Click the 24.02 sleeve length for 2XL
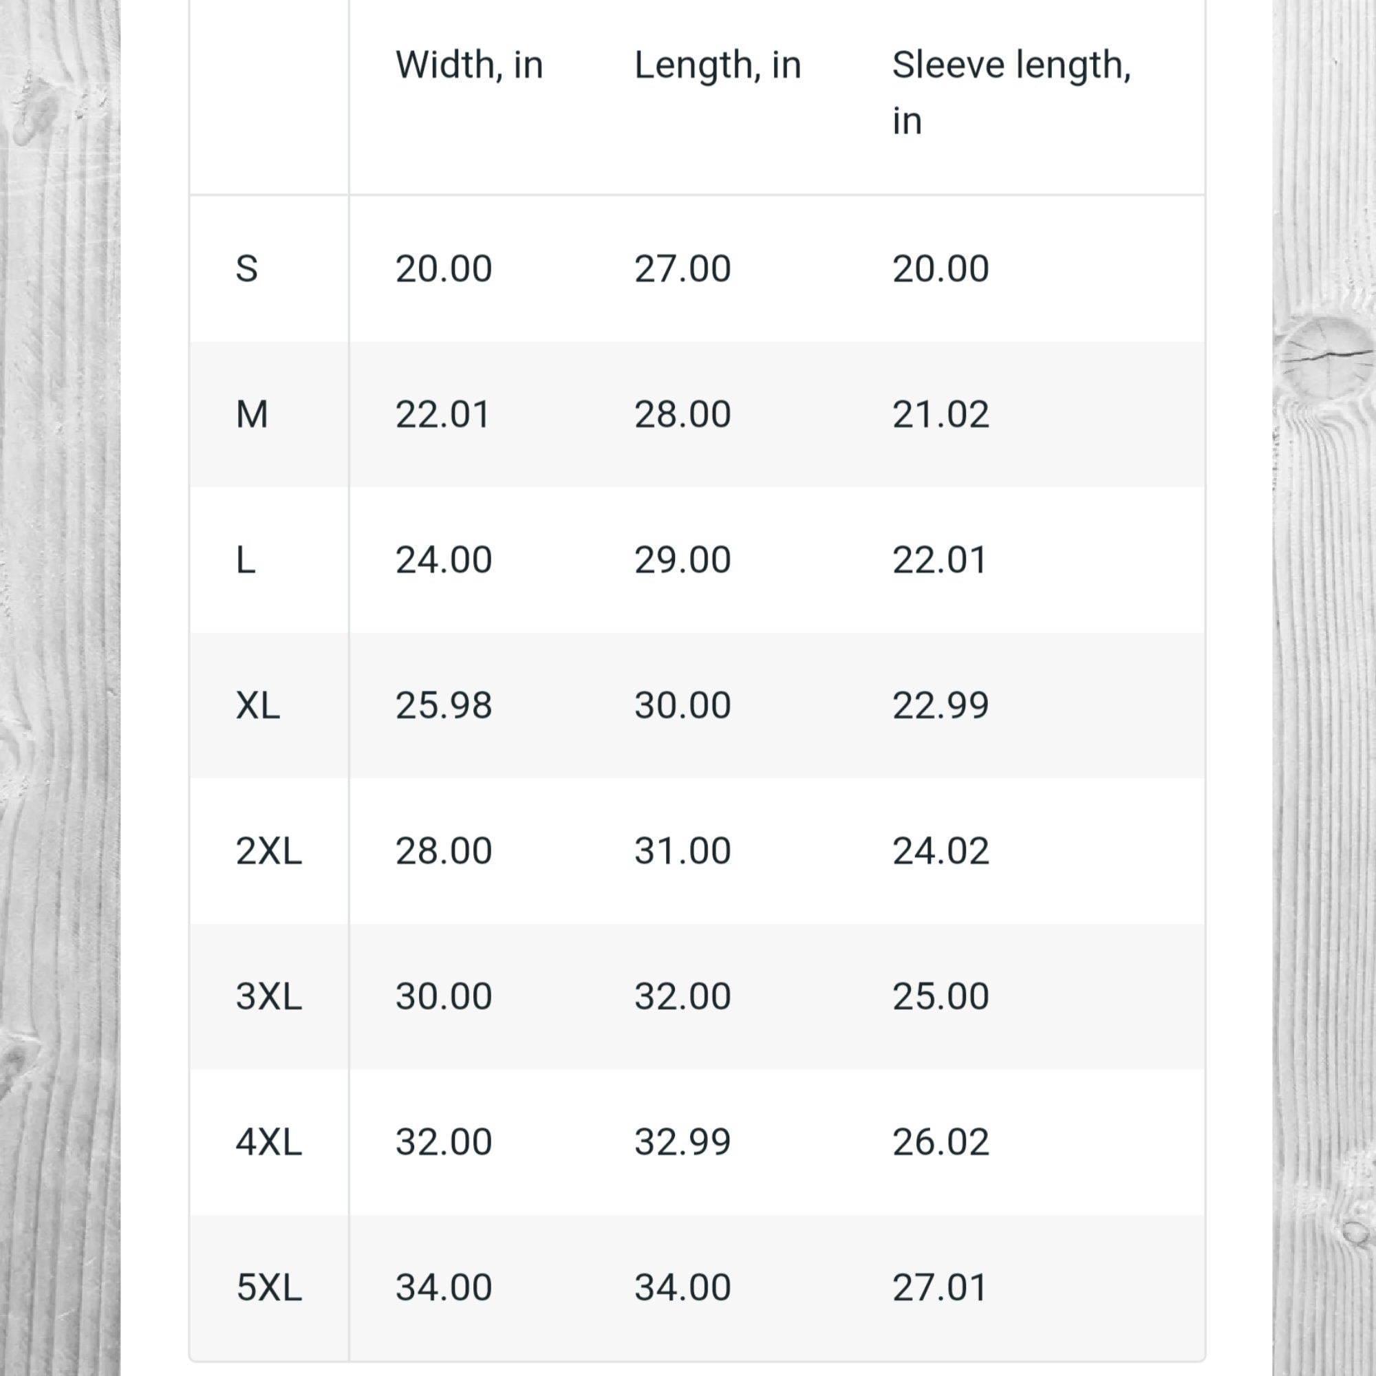This screenshot has height=1376, width=1376. point(940,850)
